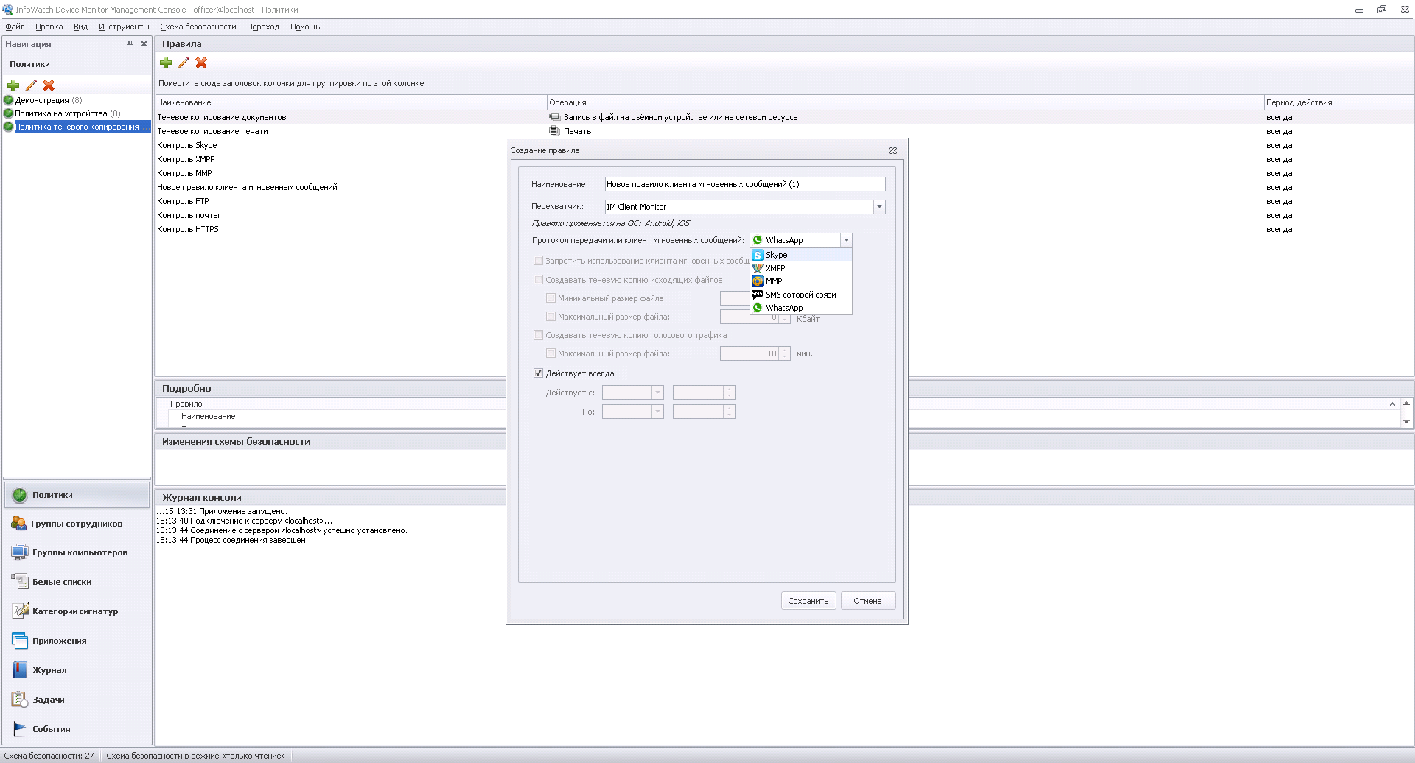Sort rules by Период действия column

1338,102
